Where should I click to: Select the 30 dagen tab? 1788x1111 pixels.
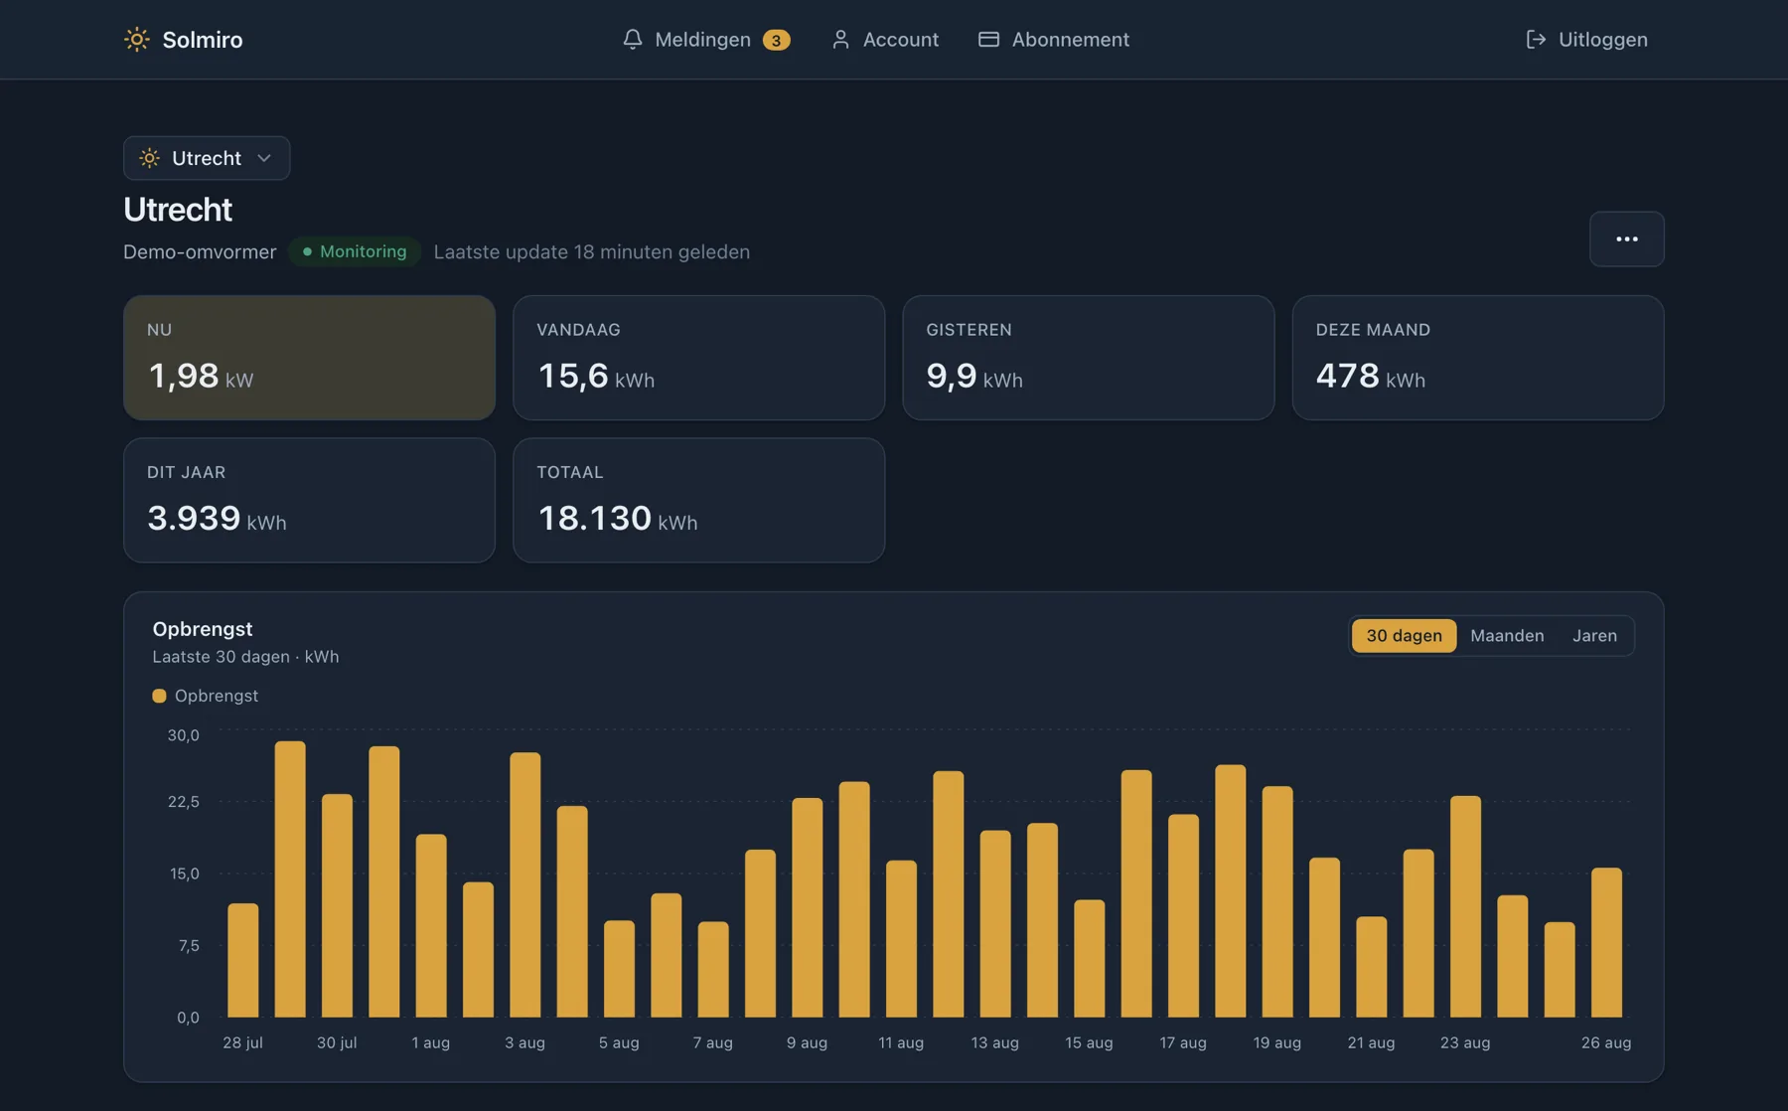tap(1404, 635)
